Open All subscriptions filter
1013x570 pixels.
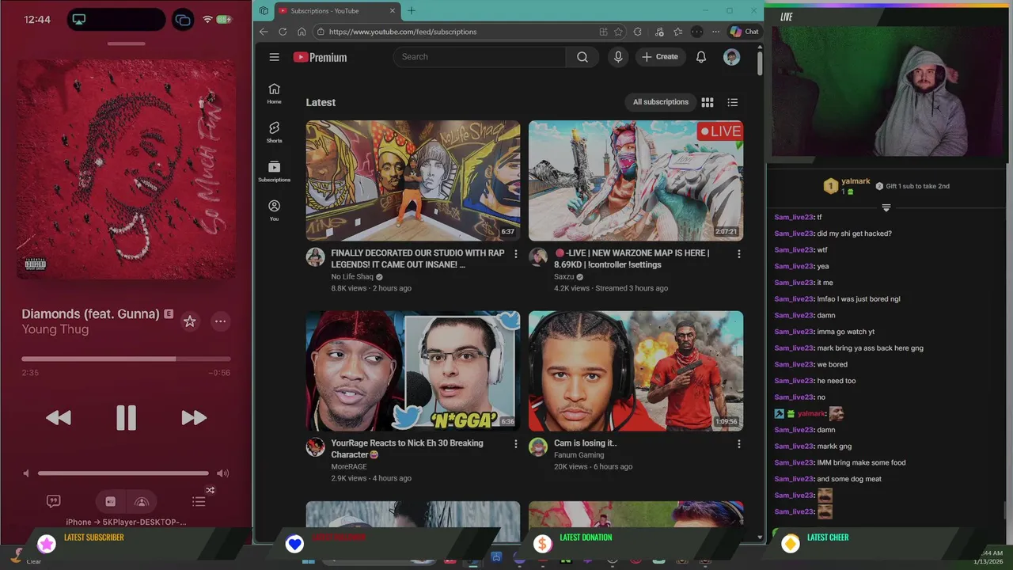(x=661, y=102)
